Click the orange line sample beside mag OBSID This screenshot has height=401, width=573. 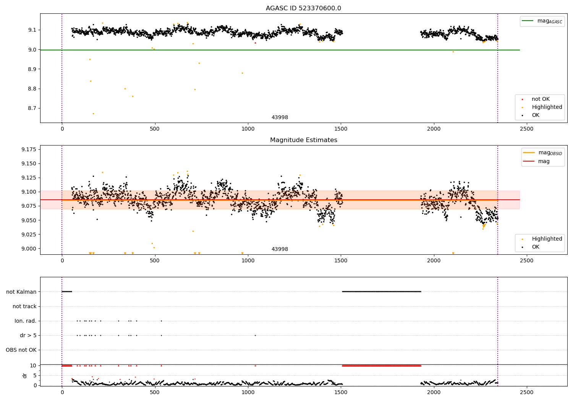(x=529, y=153)
